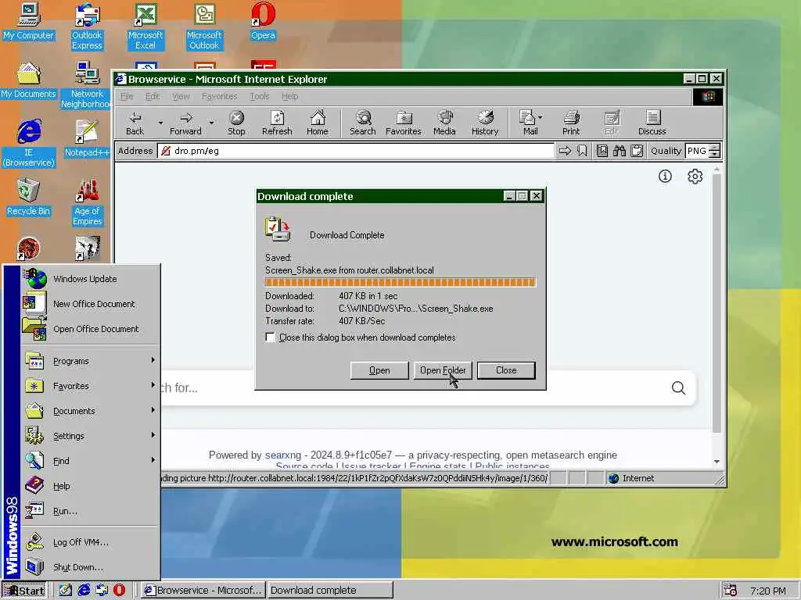Click the Start button on taskbar
The image size is (801, 600).
pyautogui.click(x=24, y=591)
